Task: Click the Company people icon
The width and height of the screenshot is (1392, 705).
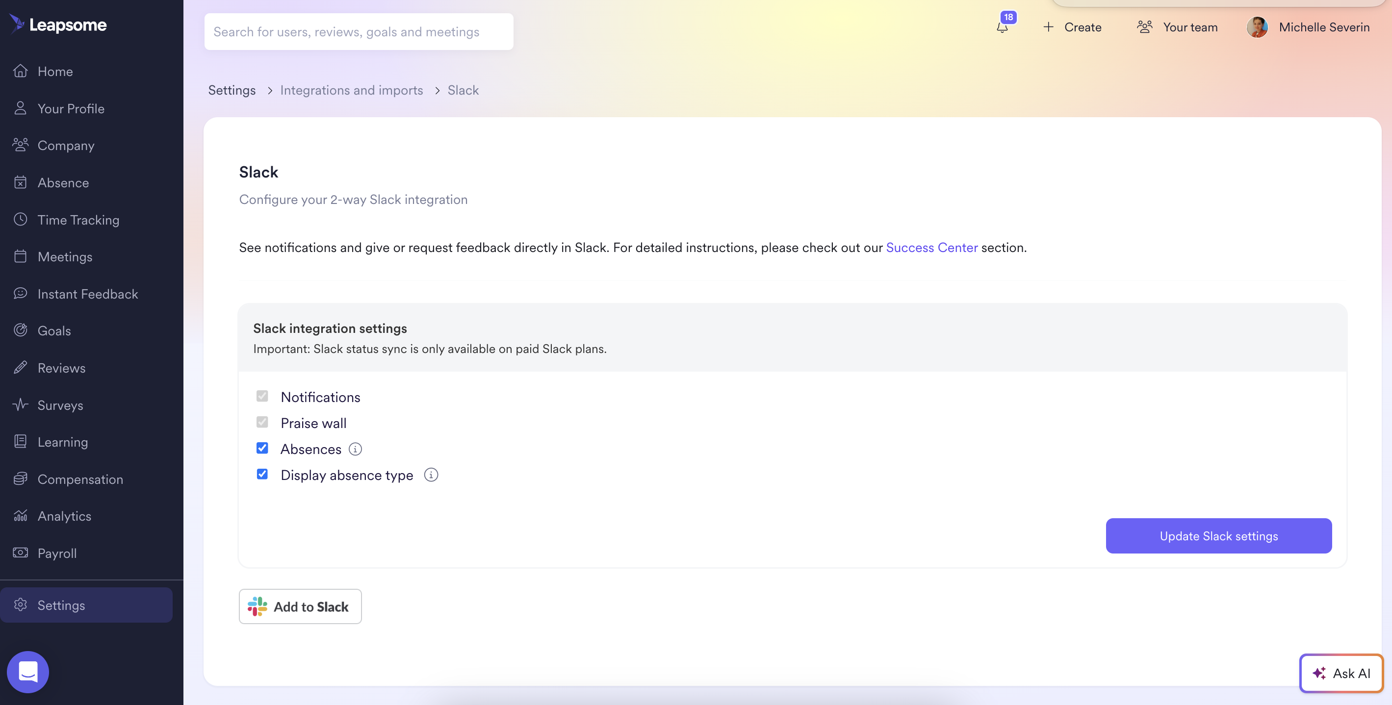Action: 21,145
